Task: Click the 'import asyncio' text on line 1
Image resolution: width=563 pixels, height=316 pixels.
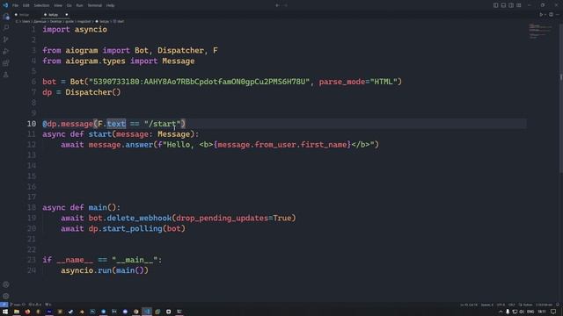Action: click(x=75, y=29)
